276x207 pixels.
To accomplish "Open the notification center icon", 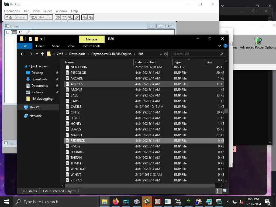I will [268, 202].
